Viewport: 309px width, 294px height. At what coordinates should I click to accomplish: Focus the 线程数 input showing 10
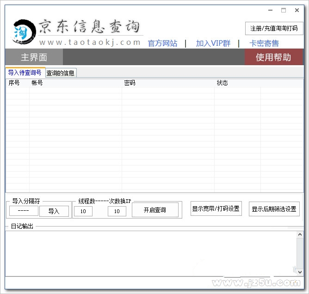click(83, 211)
